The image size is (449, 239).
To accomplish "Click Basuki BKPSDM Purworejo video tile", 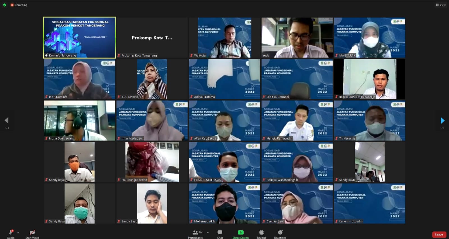I will pos(370,79).
